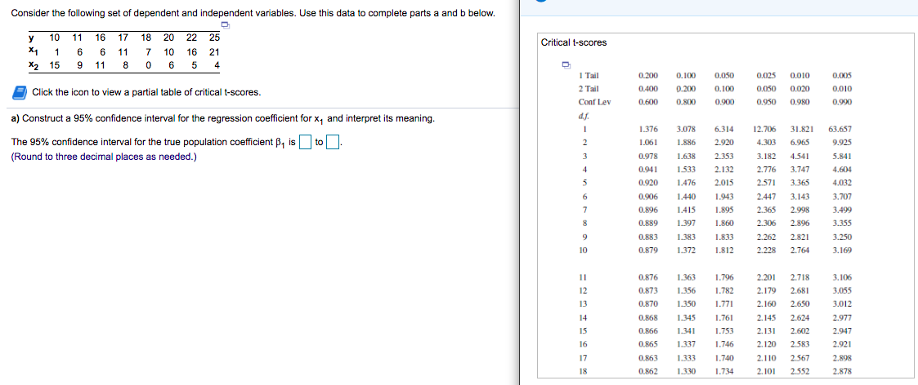Click the 'Conf Lev' row label
This screenshot has width=918, height=385.
coord(593,102)
